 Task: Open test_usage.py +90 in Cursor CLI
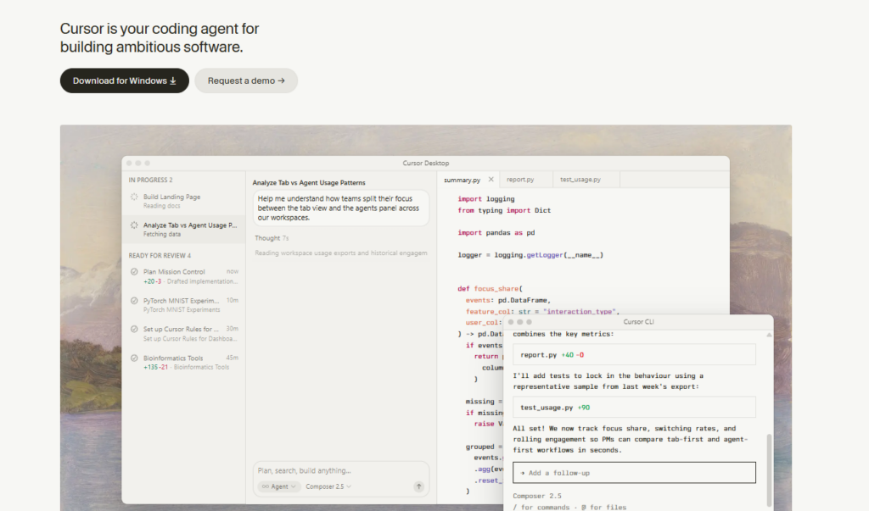pos(634,408)
